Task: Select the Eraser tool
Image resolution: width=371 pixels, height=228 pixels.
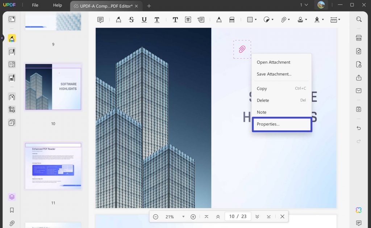Action: (231, 20)
